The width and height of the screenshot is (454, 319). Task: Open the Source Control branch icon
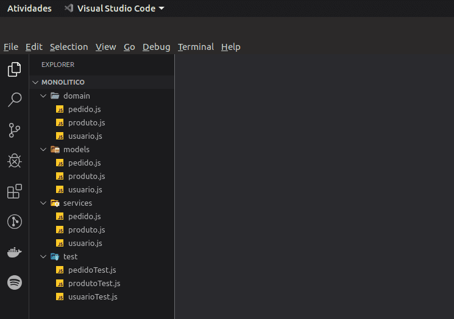15,130
